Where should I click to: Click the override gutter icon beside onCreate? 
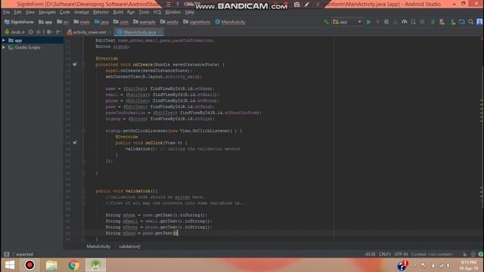[75, 64]
